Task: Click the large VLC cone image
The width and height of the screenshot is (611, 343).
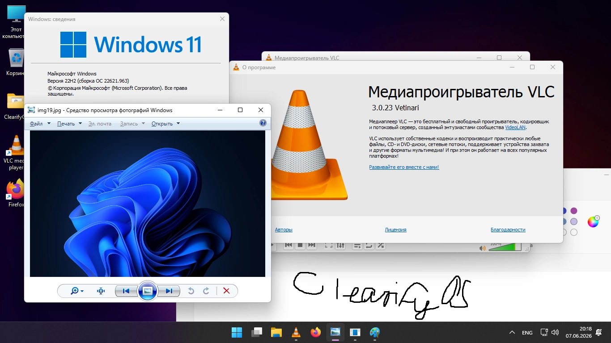Action: 310,144
